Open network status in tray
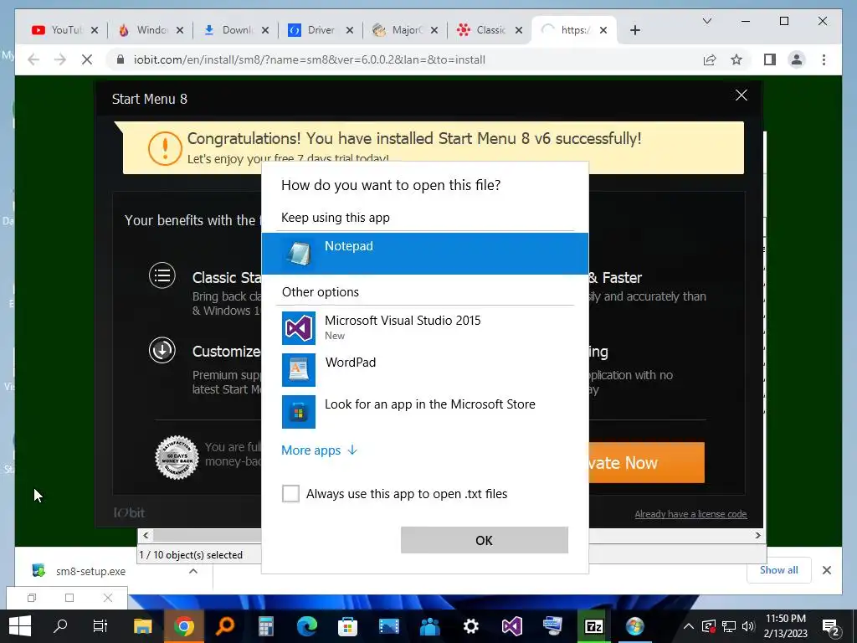 coord(729,626)
